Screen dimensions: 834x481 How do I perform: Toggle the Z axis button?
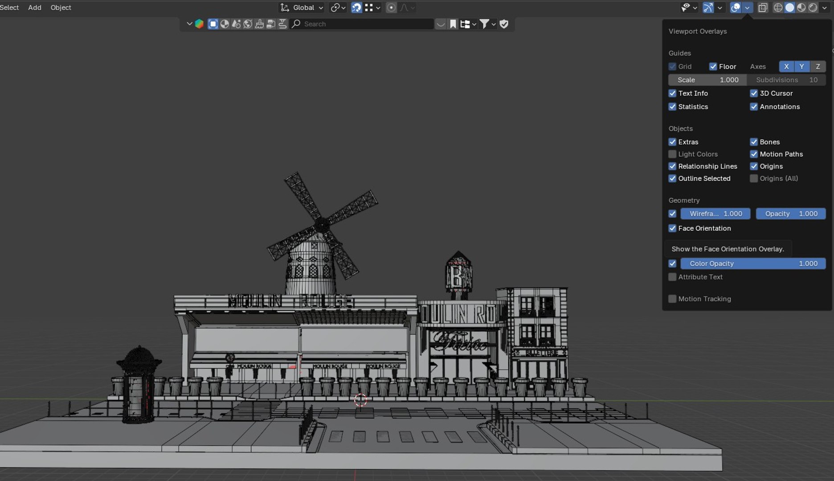point(818,66)
